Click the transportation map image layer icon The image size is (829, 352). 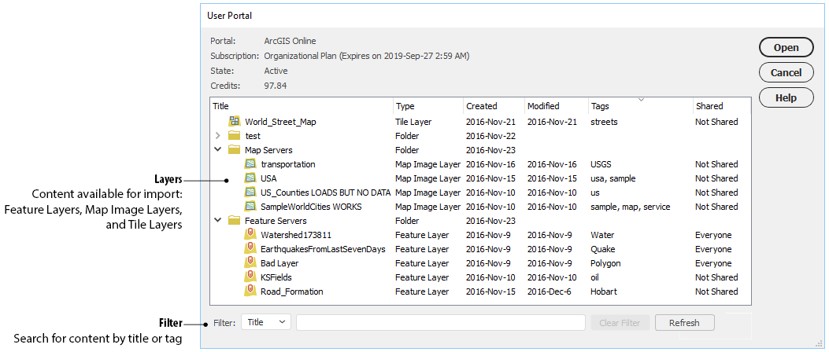(x=250, y=164)
